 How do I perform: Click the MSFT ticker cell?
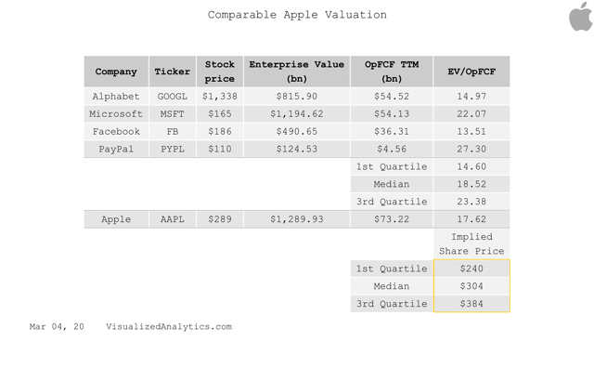point(173,113)
